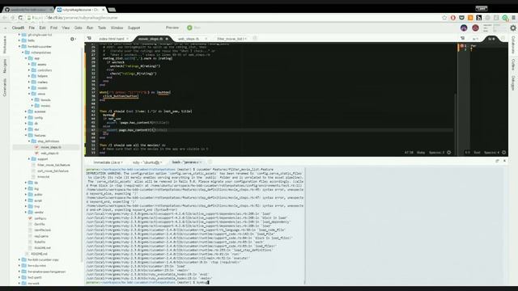Screen dimensions: 518x291
Task: Open the Edit menu
Action: (x=42, y=27)
